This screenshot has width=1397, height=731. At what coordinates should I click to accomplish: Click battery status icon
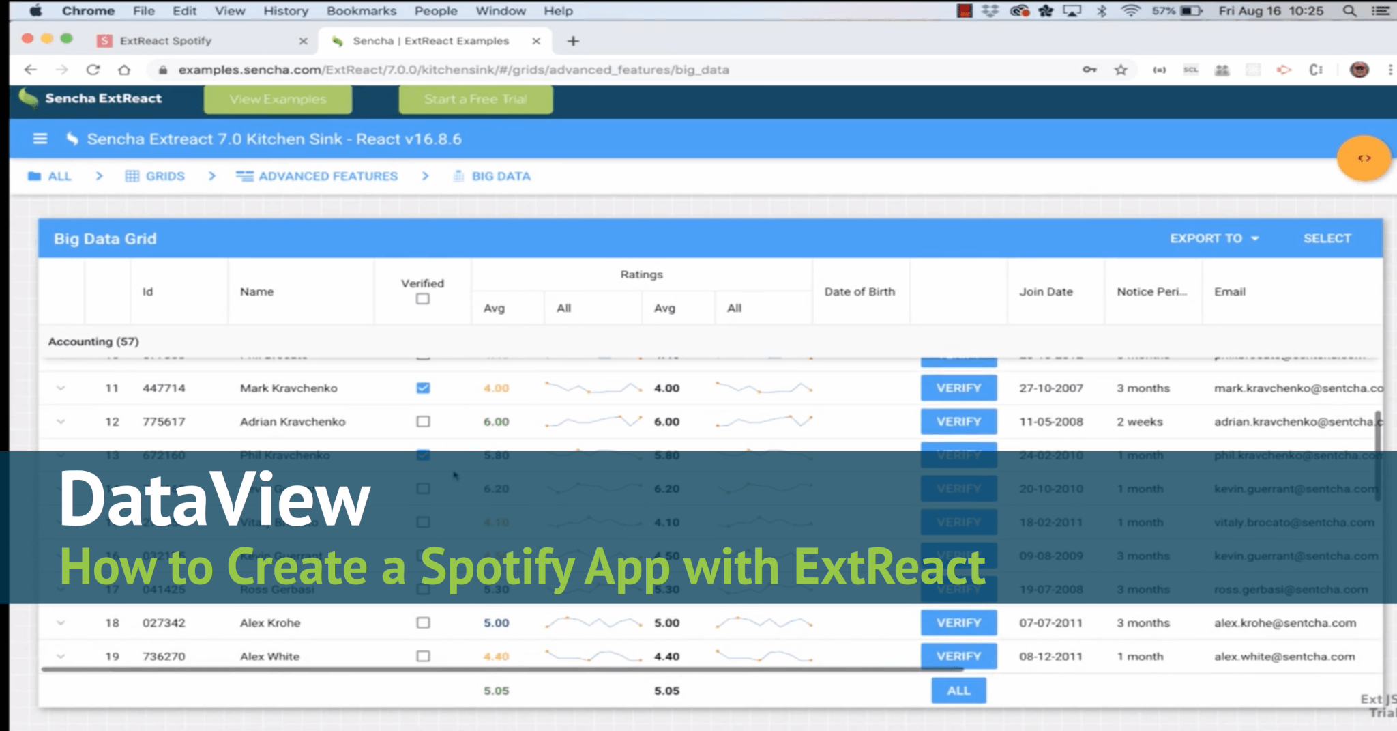(1191, 11)
